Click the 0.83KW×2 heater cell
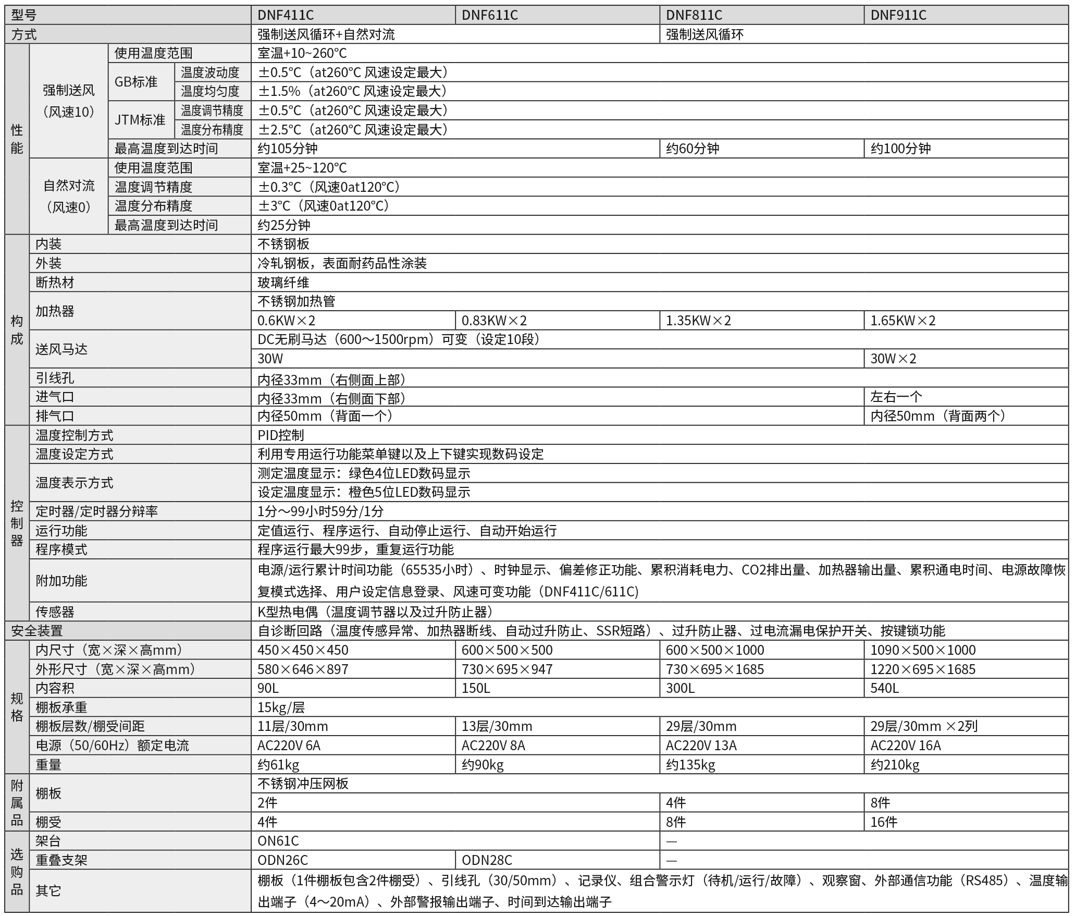 pos(558,320)
